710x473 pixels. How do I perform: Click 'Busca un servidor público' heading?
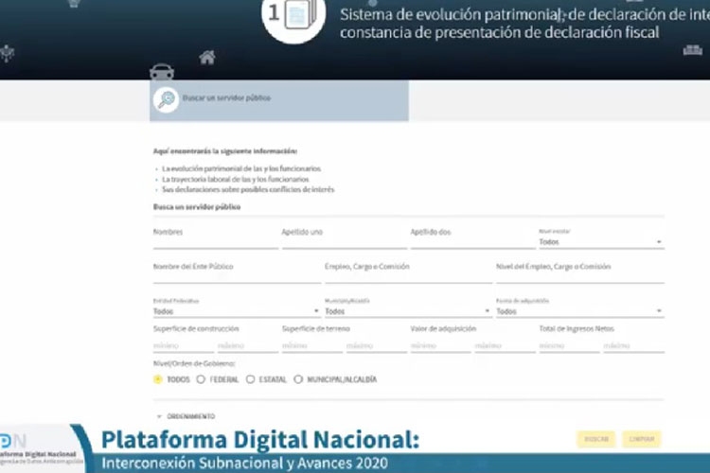(x=197, y=207)
